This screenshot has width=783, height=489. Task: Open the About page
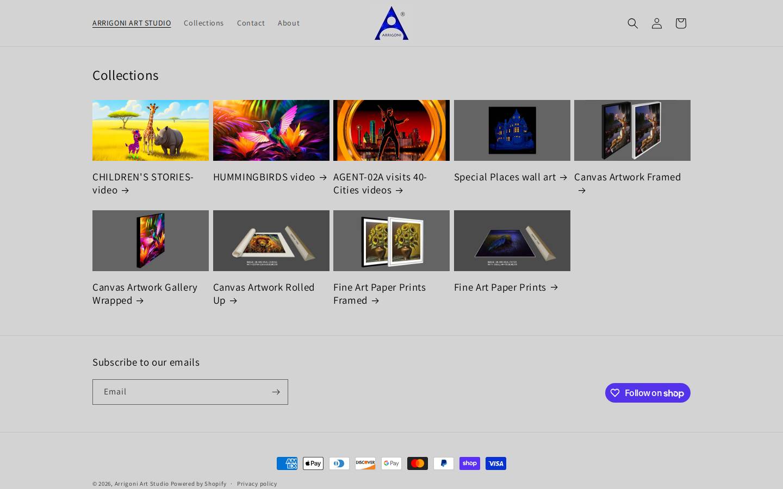(289, 23)
